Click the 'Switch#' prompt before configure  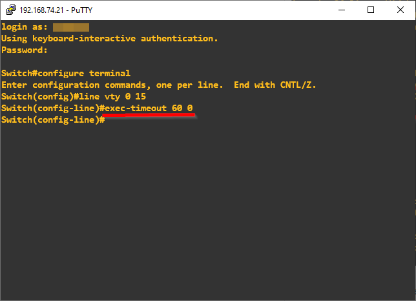coord(19,73)
